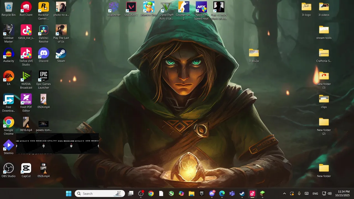Viewport: 354px width, 199px height.
Task: Click the taskbar Search box
Action: pos(100,193)
